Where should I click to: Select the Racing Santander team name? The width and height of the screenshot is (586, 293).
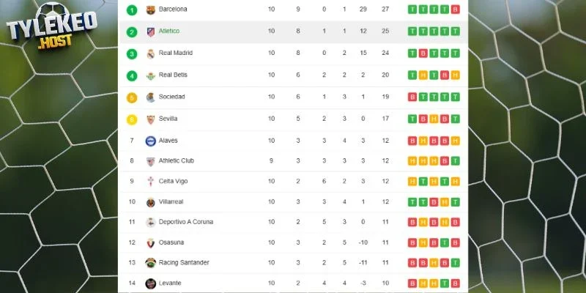184,262
